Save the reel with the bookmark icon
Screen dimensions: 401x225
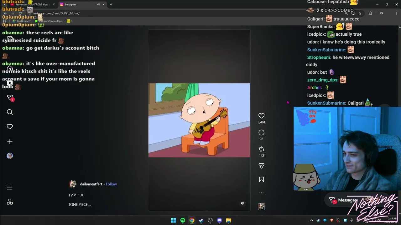pyautogui.click(x=261, y=179)
